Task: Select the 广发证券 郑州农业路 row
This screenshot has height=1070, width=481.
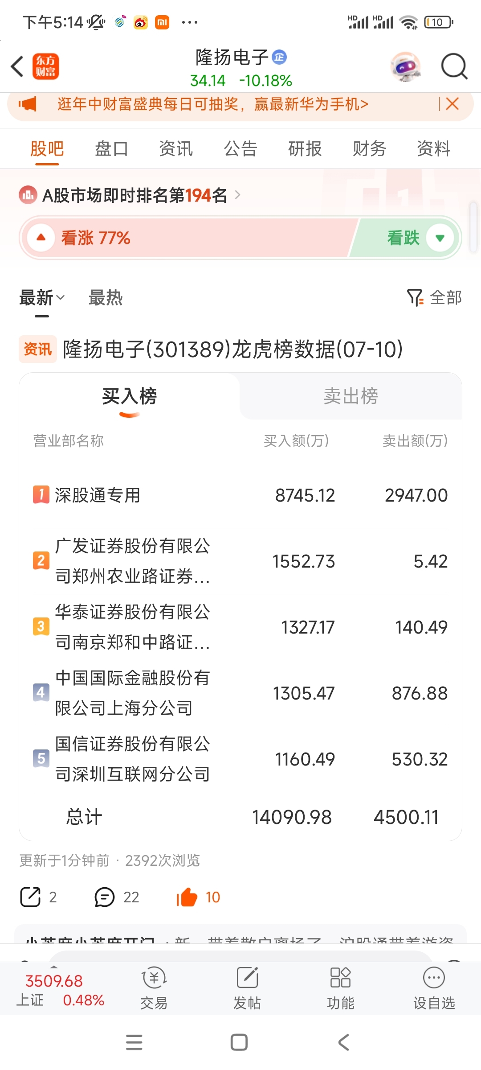Action: [240, 561]
